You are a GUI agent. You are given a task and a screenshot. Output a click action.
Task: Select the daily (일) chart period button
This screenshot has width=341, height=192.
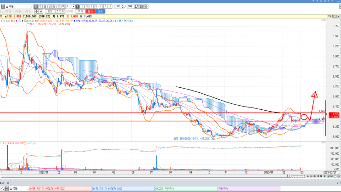pyautogui.click(x=36, y=6)
